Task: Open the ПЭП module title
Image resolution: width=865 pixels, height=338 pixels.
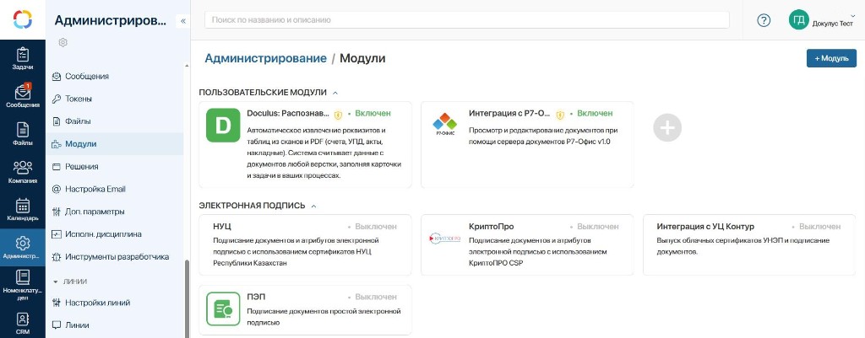Action: pyautogui.click(x=256, y=297)
